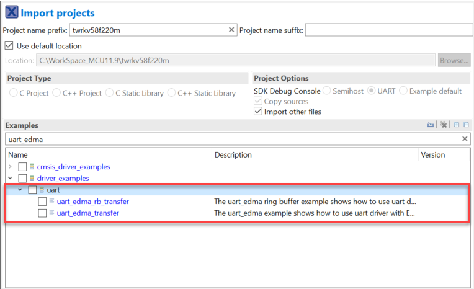The image size is (474, 289).
Task: Uncheck Use default location
Action: 9,45
